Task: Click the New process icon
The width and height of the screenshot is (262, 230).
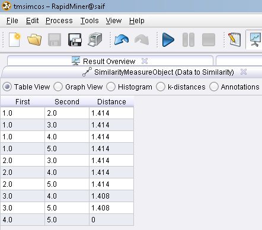Action: pos(15,40)
